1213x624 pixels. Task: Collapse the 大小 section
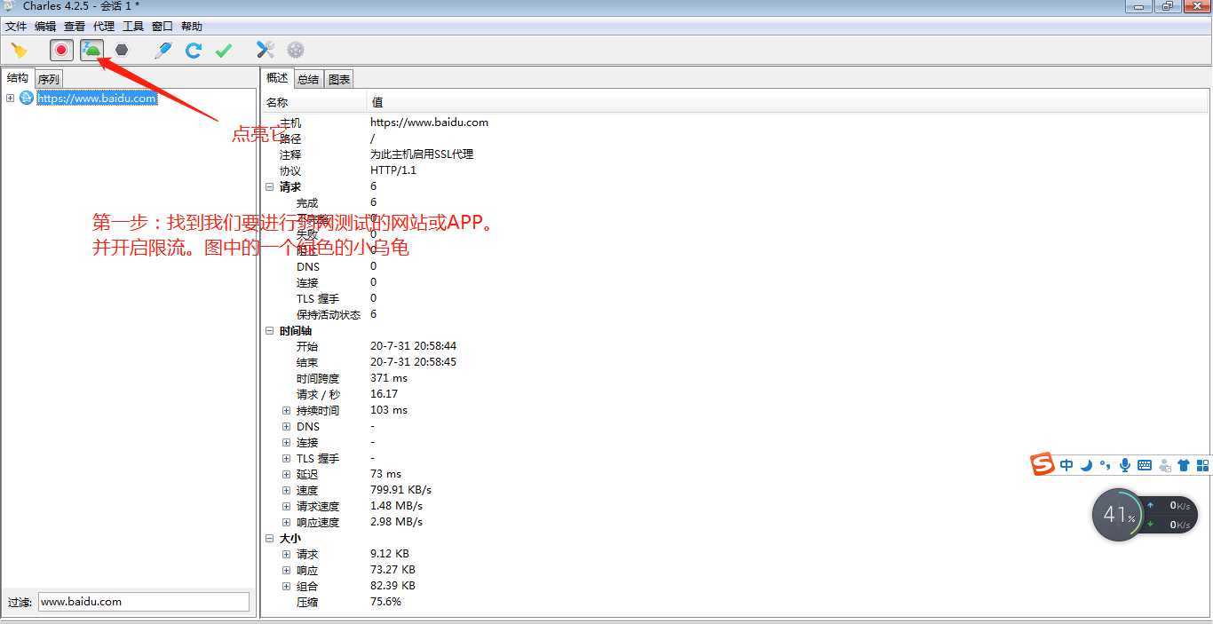click(x=270, y=538)
